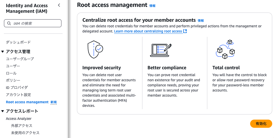The width and height of the screenshot is (274, 138).
Task: Open ユーザーグループ in the sidebar
Action: 20,59
